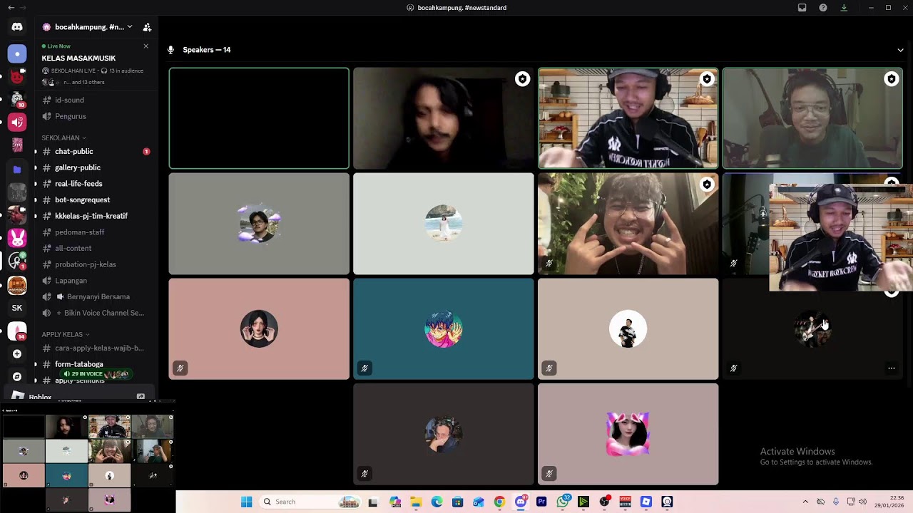Select the glasses man in green shirt video

tap(812, 118)
